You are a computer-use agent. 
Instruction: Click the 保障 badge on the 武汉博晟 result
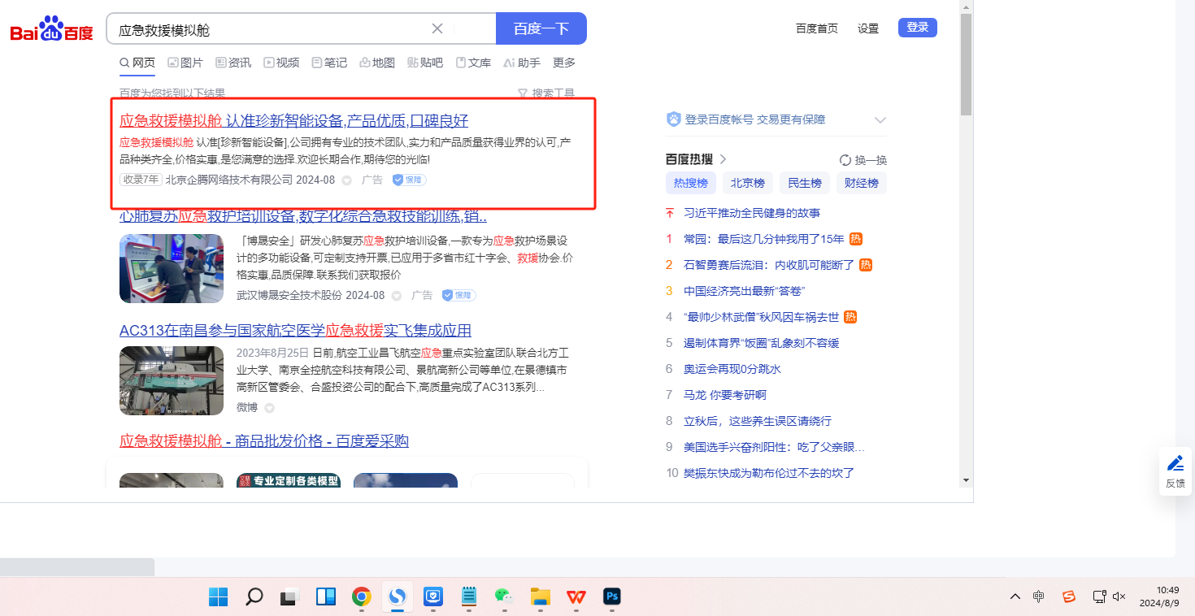[458, 295]
